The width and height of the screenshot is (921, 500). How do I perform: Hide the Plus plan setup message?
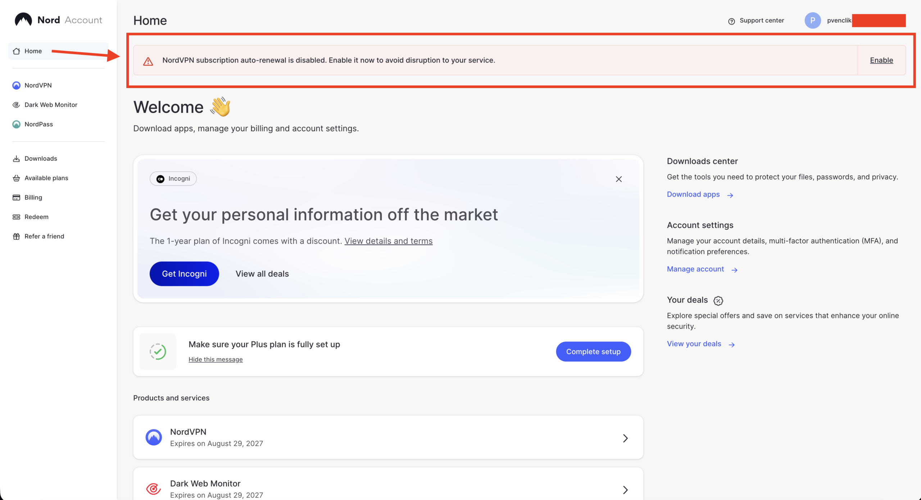[215, 359]
